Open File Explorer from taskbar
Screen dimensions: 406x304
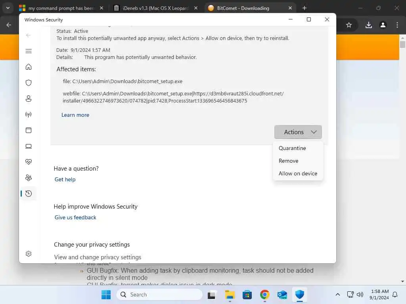pos(230,294)
